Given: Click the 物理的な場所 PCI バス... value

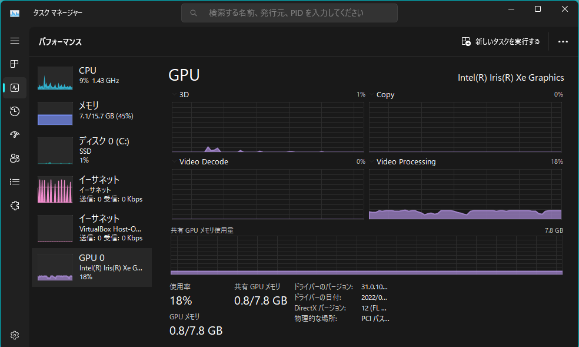Looking at the screenshot, I should pyautogui.click(x=375, y=319).
